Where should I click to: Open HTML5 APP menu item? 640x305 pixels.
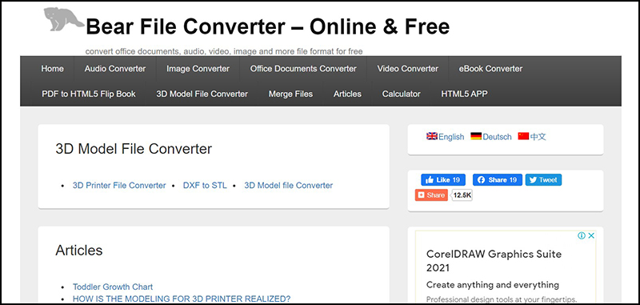(x=464, y=94)
